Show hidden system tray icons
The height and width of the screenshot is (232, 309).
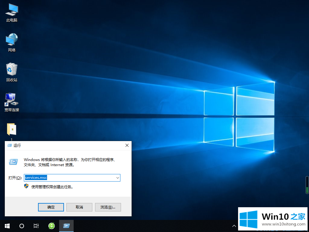pyautogui.click(x=234, y=226)
